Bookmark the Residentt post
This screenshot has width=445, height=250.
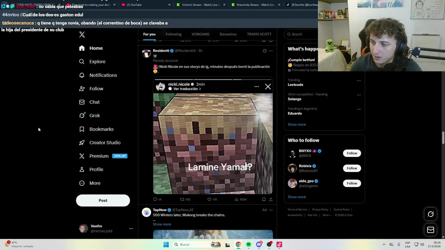coord(264,199)
